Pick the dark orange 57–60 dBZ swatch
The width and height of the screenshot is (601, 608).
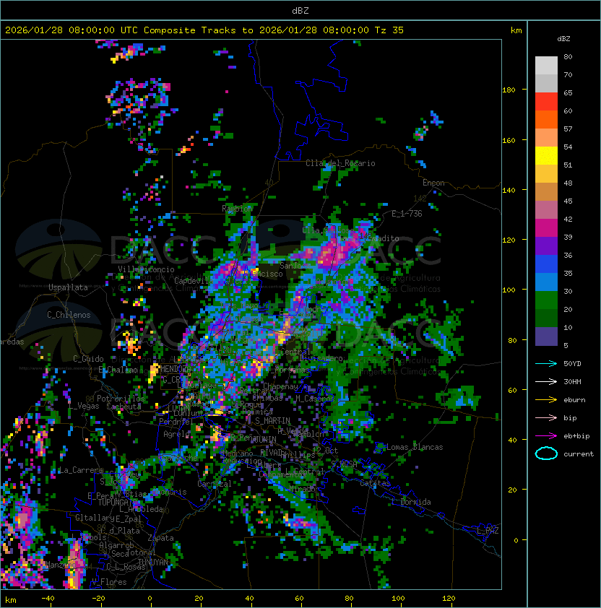click(546, 119)
